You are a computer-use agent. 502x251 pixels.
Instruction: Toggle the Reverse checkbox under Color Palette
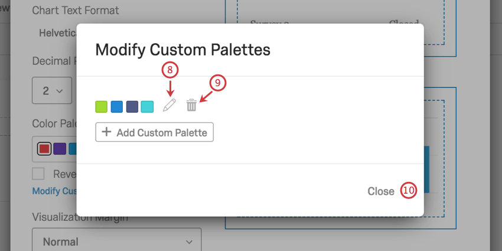38,174
